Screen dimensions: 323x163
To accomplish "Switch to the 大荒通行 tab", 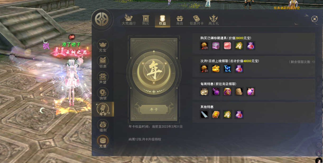I will tap(129, 20).
